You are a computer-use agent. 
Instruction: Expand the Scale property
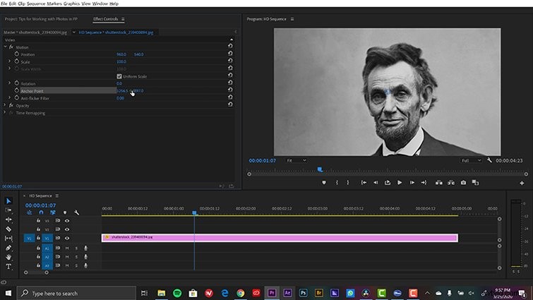[x=9, y=61]
